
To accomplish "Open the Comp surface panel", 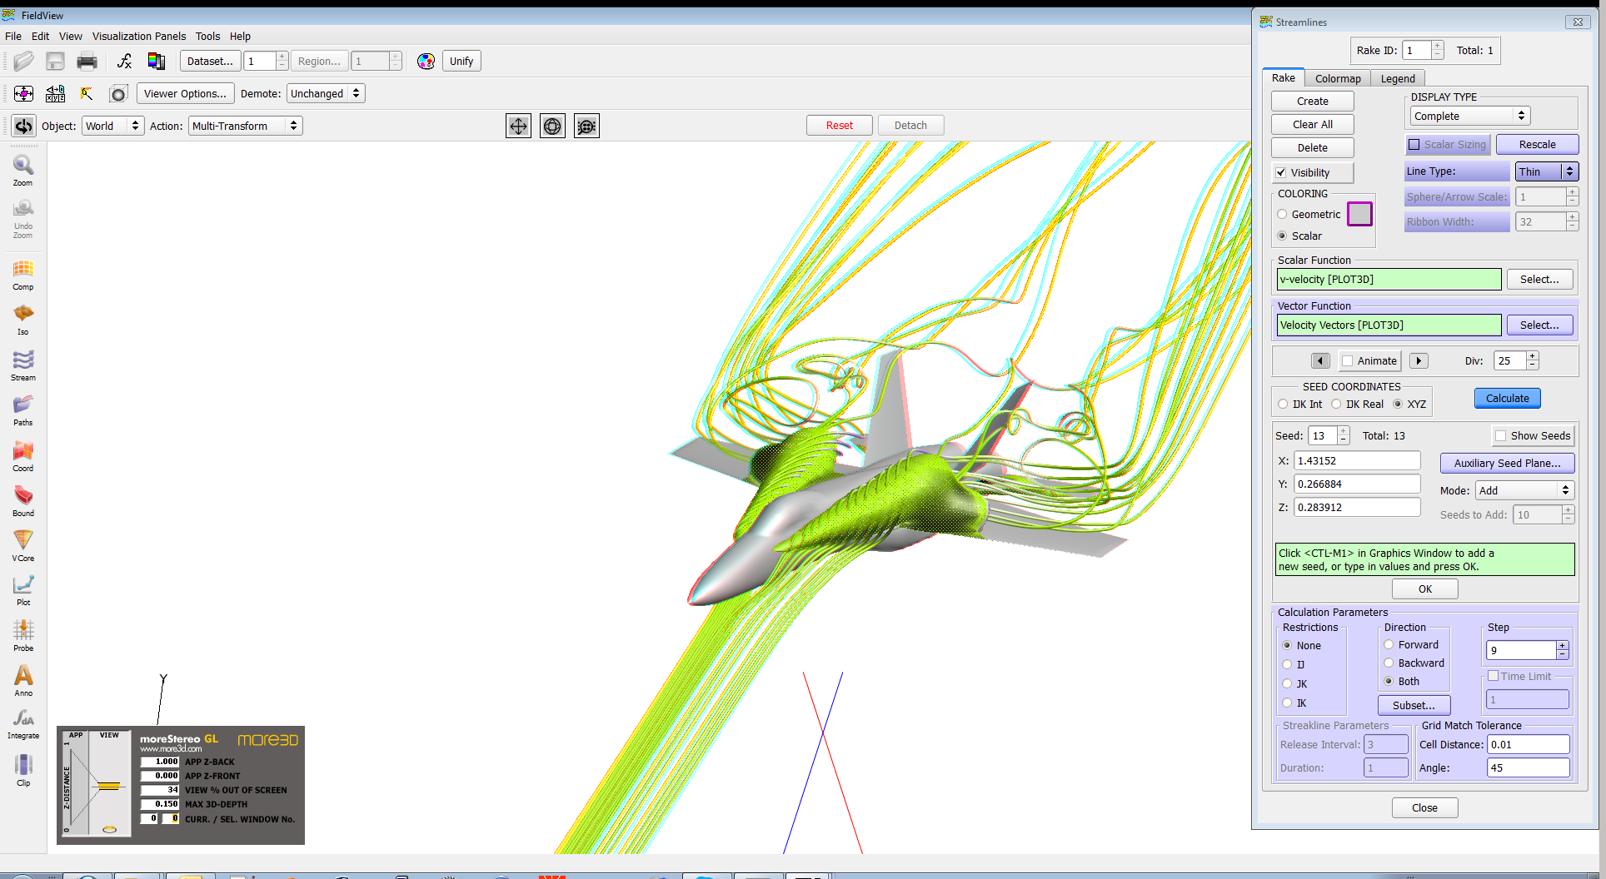I will (23, 275).
